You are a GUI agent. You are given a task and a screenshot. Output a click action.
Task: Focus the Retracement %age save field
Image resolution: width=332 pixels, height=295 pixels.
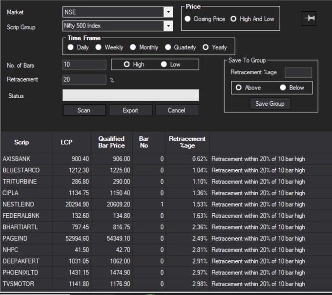[x=298, y=72]
